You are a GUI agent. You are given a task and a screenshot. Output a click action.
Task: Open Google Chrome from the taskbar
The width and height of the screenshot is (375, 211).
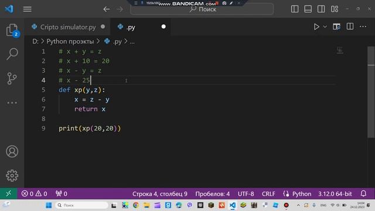136,205
